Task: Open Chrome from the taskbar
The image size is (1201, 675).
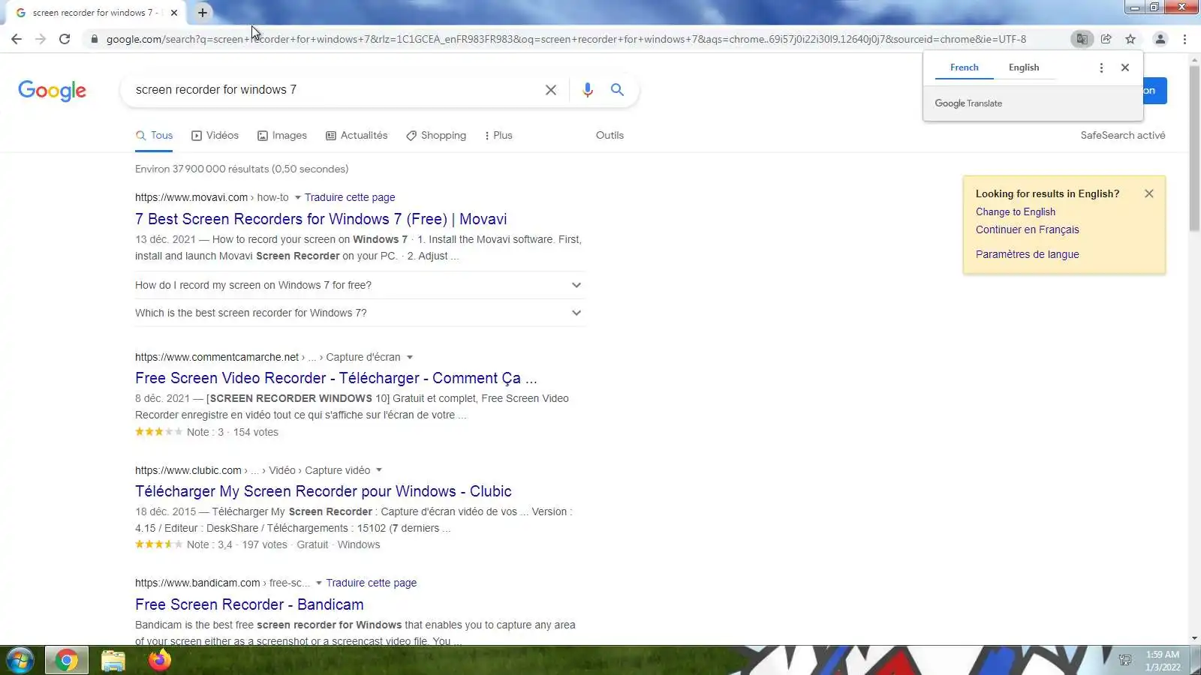Action: tap(67, 661)
